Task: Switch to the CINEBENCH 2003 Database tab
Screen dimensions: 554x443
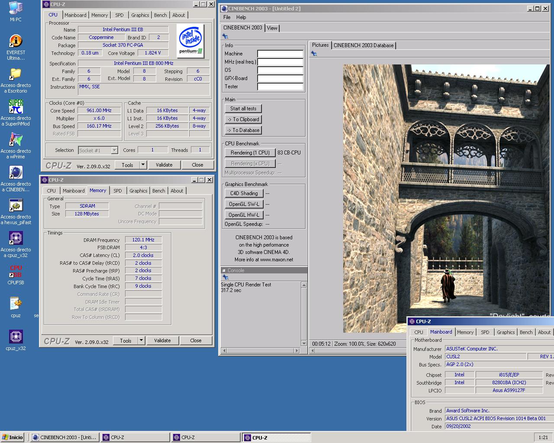Action: pyautogui.click(x=364, y=45)
